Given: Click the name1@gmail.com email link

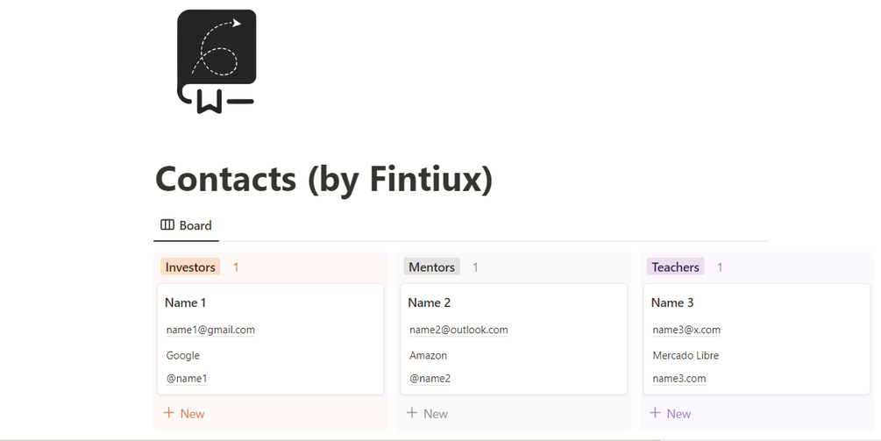Looking at the screenshot, I should [x=210, y=330].
